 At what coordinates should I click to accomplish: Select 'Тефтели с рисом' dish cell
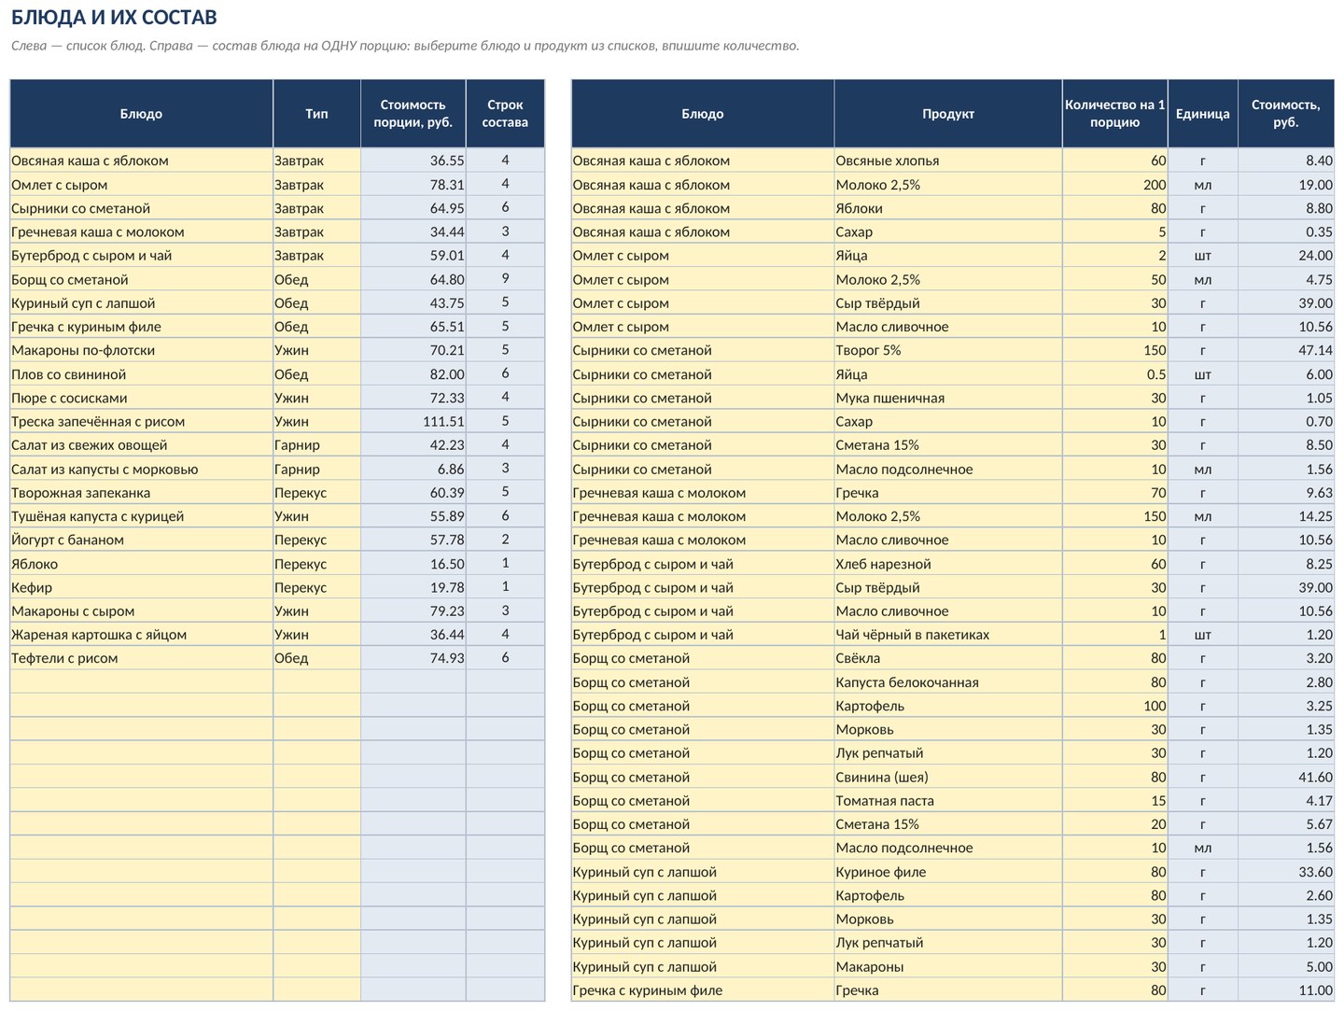coord(141,658)
